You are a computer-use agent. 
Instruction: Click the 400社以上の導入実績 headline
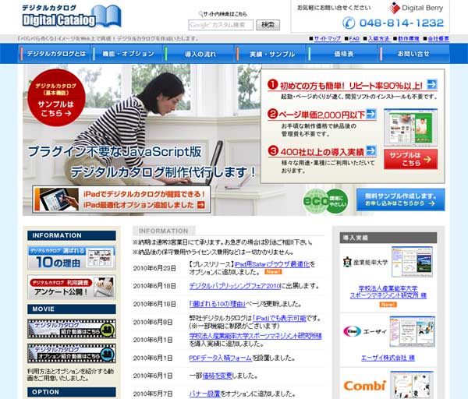pos(322,152)
